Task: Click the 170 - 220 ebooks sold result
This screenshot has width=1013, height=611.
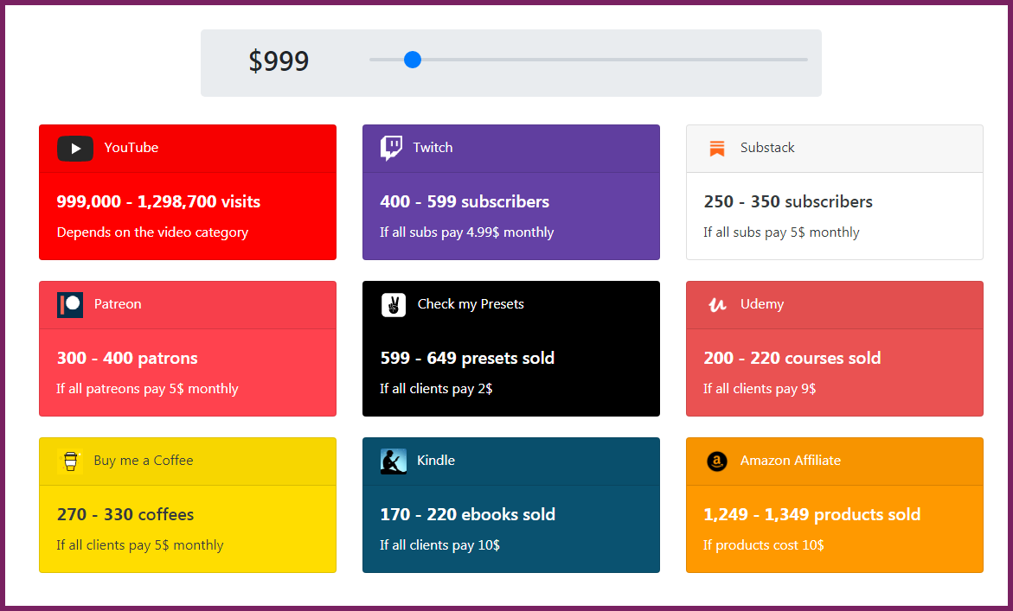Action: click(467, 515)
